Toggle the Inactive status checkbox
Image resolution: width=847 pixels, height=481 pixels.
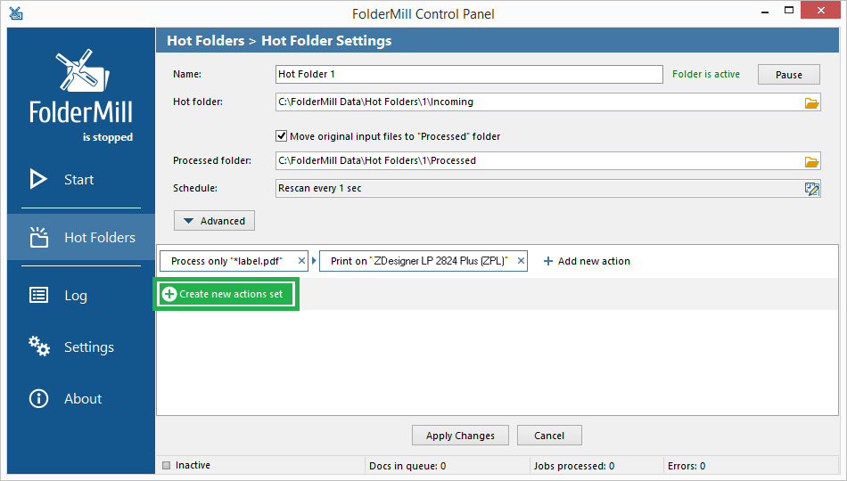(167, 465)
